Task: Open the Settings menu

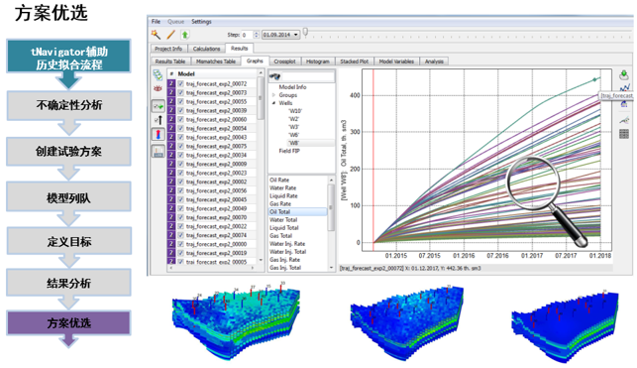Action: (201, 22)
